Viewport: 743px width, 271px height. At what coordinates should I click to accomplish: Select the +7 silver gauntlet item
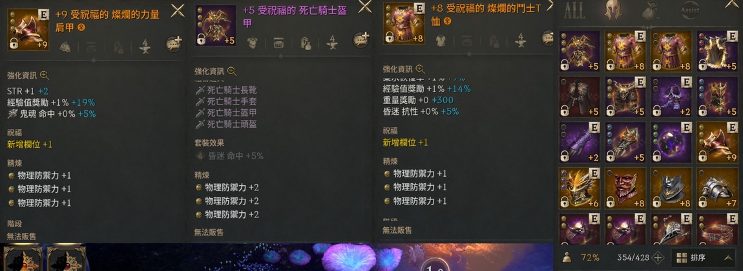(x=717, y=188)
